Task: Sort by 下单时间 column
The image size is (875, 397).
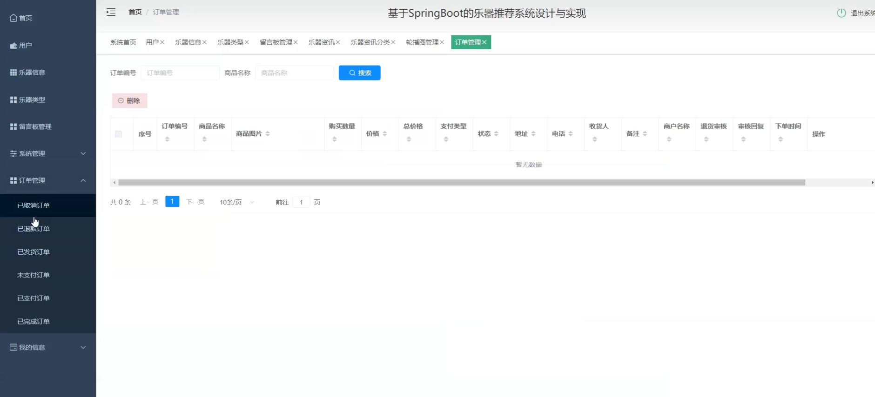Action: [781, 139]
